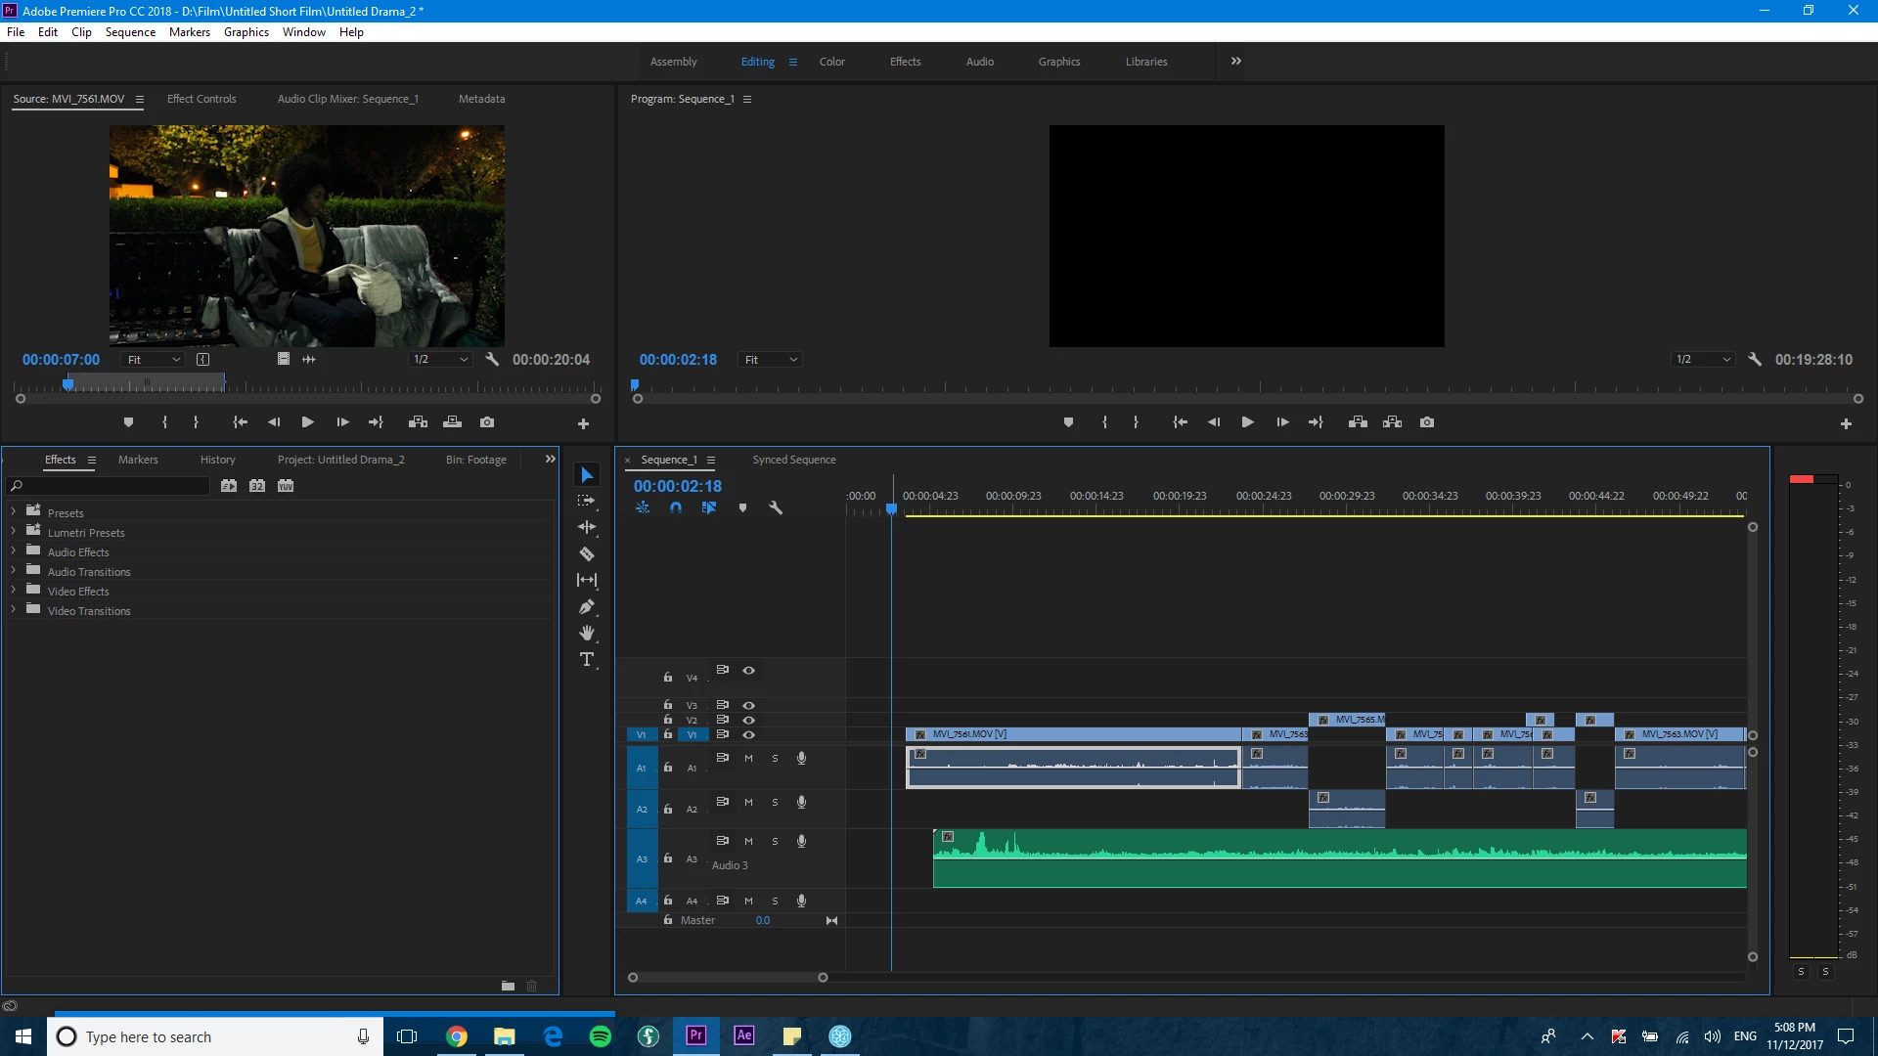Open the Sequence menu

tap(130, 31)
